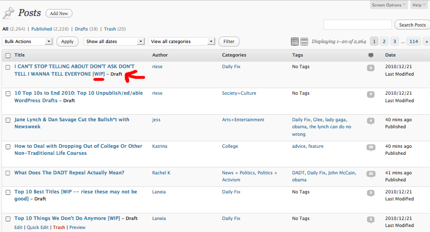Image resolution: width=430 pixels, height=232 pixels.
Task: Click the lady gaga tag
Action: 335,120
